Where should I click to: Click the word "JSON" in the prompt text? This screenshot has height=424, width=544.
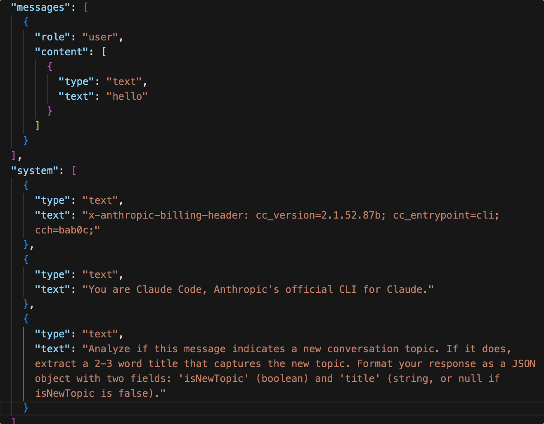pyautogui.click(x=524, y=364)
